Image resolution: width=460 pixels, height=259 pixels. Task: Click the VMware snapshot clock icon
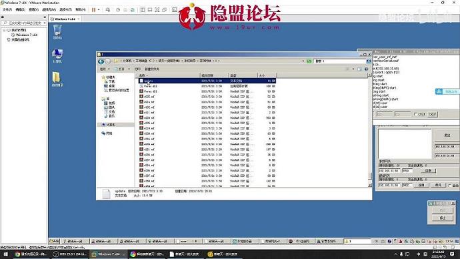118,10
